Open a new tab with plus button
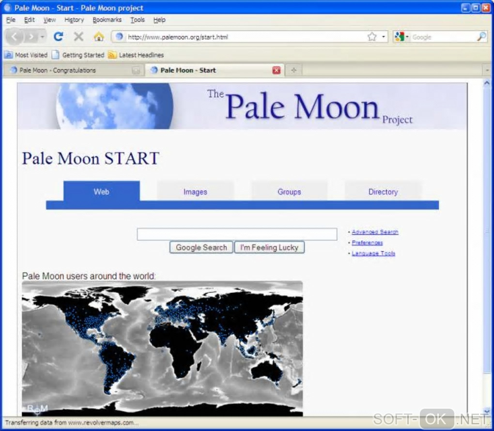Screen dimensions: 494x431 [293, 70]
